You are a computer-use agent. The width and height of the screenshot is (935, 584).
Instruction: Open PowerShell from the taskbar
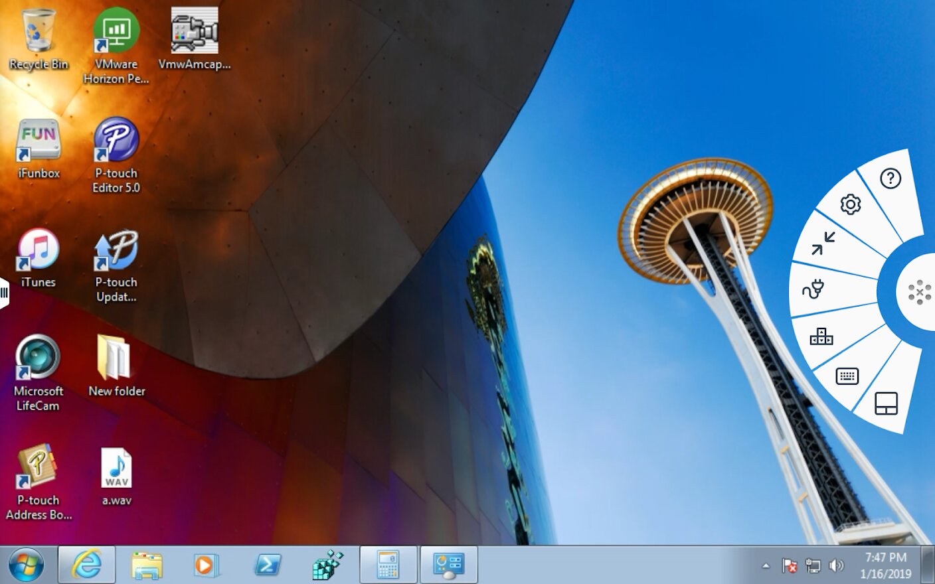point(267,565)
